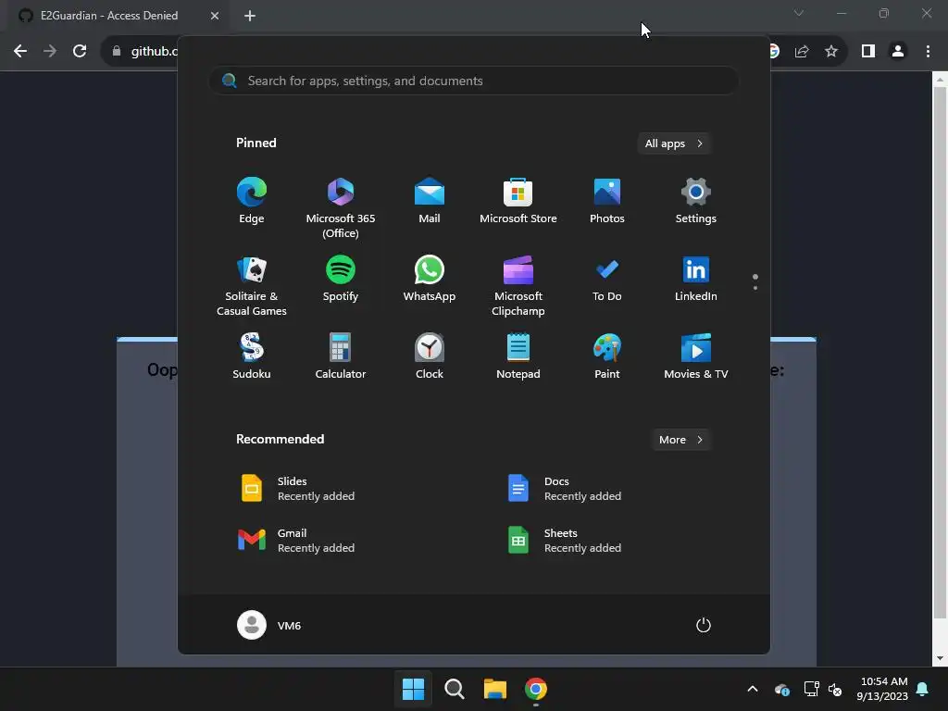The width and height of the screenshot is (948, 711).
Task: Launch Notepad
Action: [x=518, y=356]
